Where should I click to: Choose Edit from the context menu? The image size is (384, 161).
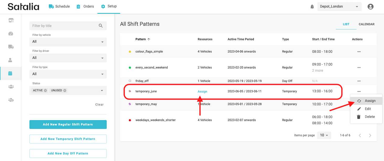(x=367, y=109)
